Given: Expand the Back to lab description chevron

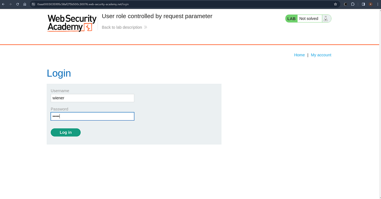Looking at the screenshot, I should [145, 27].
